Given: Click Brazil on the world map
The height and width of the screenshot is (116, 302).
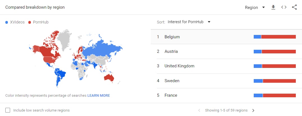Looking at the screenshot, I should pyautogui.click(x=61, y=74).
